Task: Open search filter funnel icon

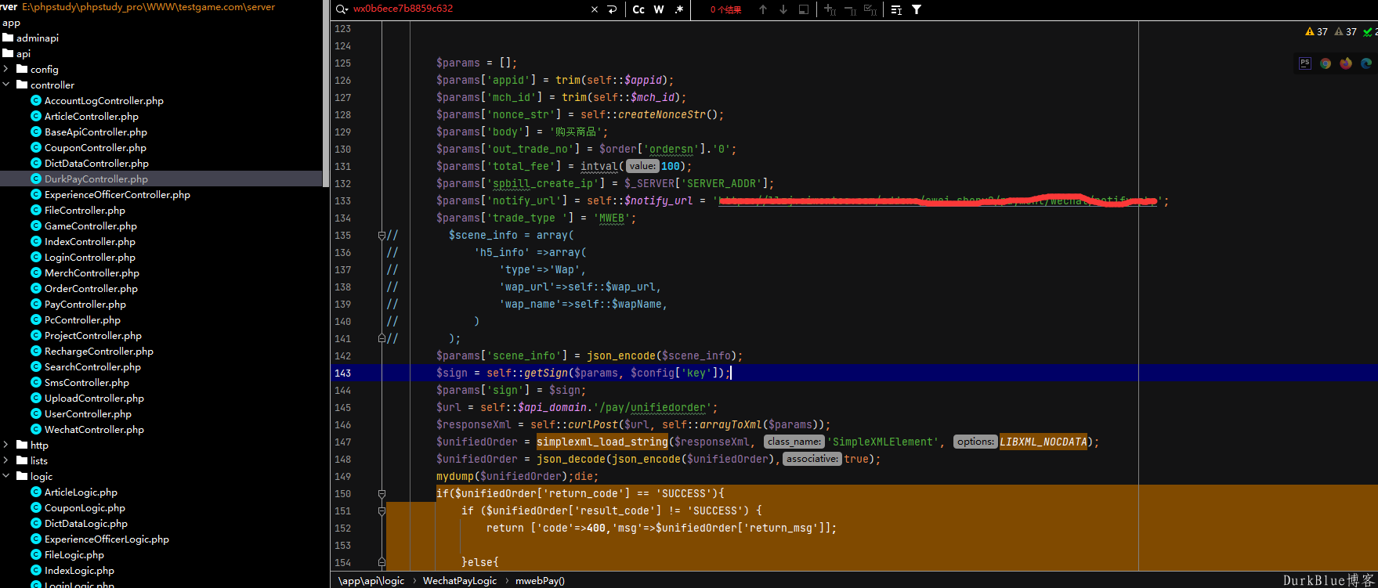Action: [x=917, y=9]
